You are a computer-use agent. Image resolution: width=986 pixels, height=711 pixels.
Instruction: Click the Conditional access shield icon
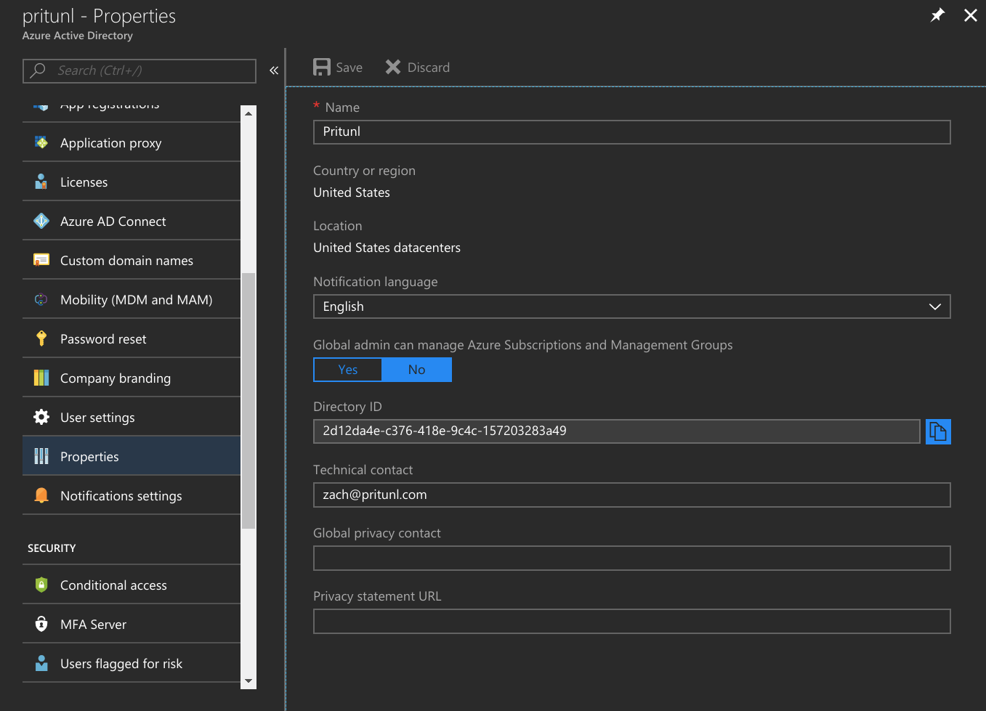pyautogui.click(x=41, y=585)
